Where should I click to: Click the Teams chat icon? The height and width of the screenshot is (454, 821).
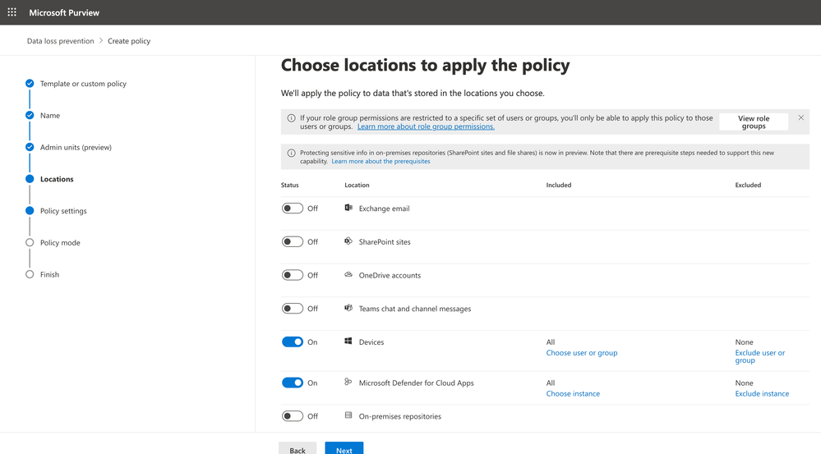tap(348, 308)
